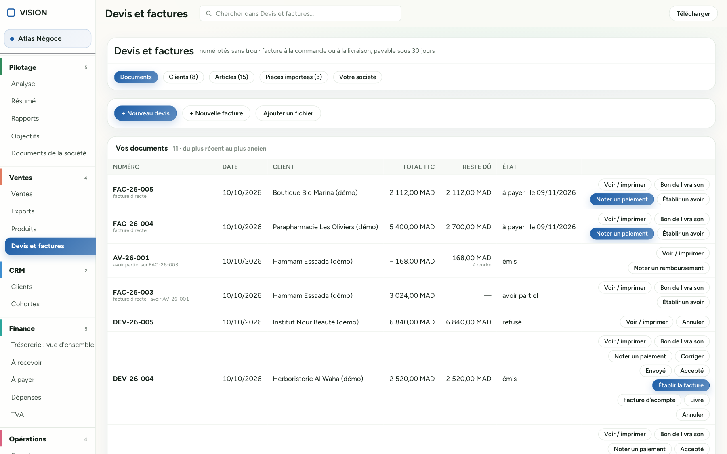Switch to the Documents tab
The image size is (727, 454).
coord(136,77)
